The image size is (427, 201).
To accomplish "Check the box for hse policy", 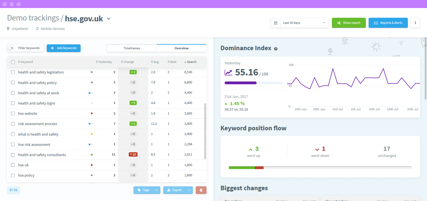I will pos(13,175).
